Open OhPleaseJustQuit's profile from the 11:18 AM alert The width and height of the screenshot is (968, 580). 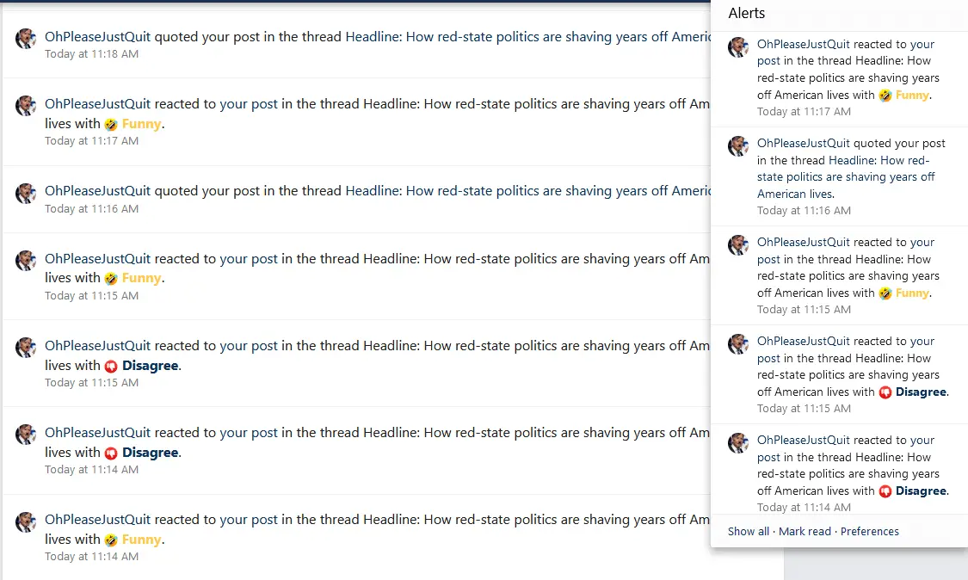pyautogui.click(x=97, y=37)
